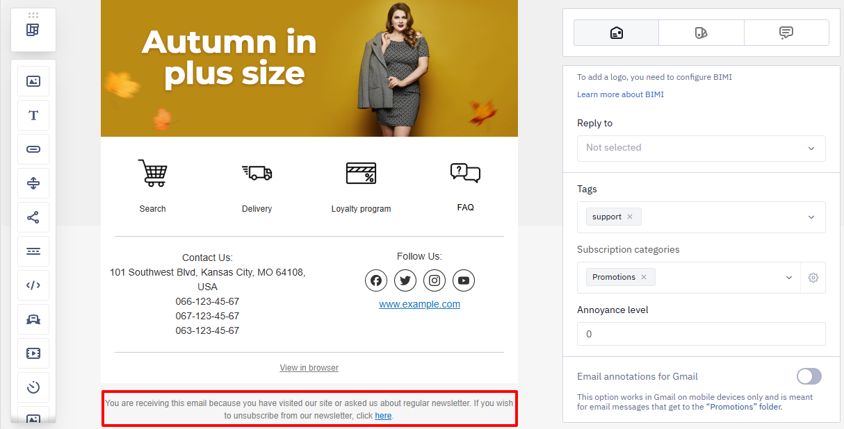This screenshot has height=429, width=844.
Task: Expand the Tags dropdown arrow
Action: pyautogui.click(x=811, y=217)
